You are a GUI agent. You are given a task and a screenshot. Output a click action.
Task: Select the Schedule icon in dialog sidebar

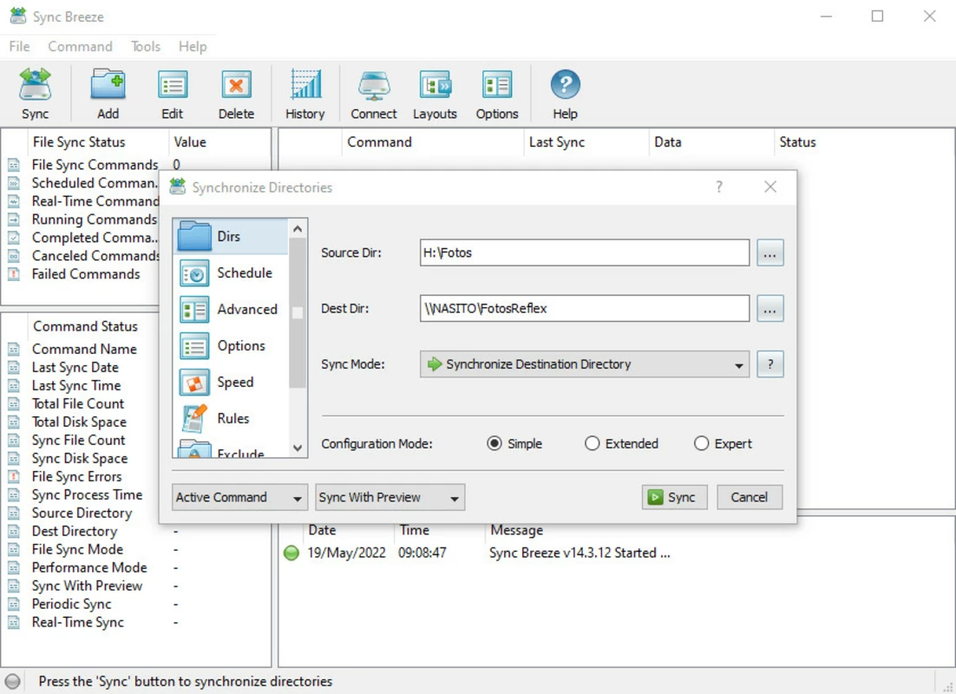click(x=194, y=273)
